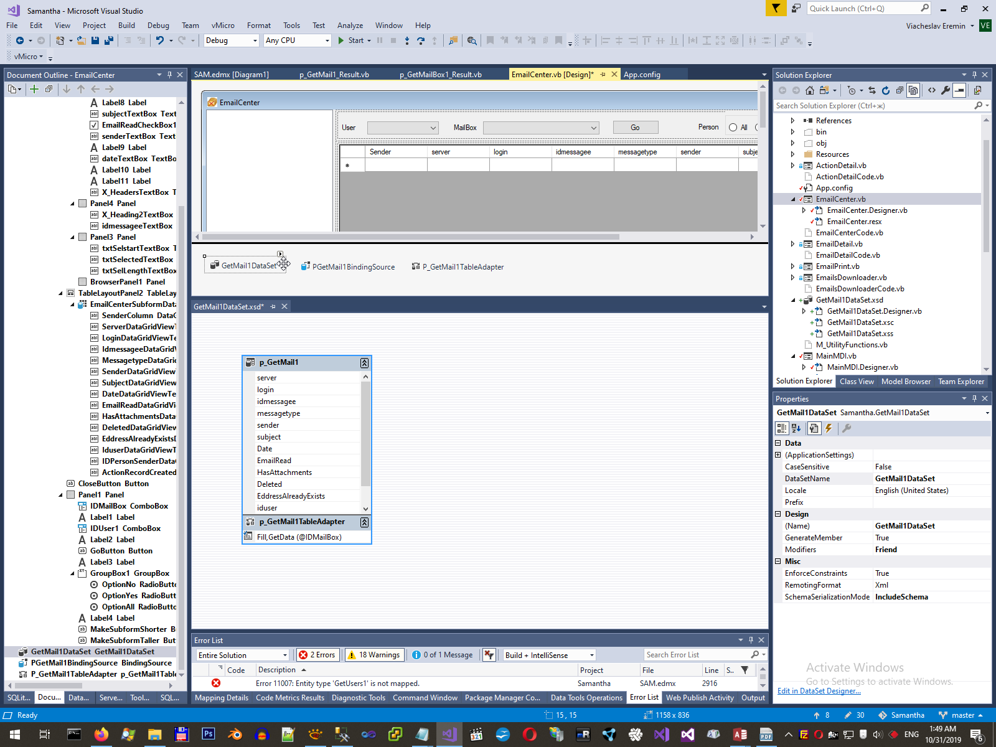Open the Build menu
The image size is (996, 747).
126,26
